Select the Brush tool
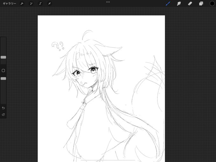This screenshot has height=162, width=216. tap(168, 3)
